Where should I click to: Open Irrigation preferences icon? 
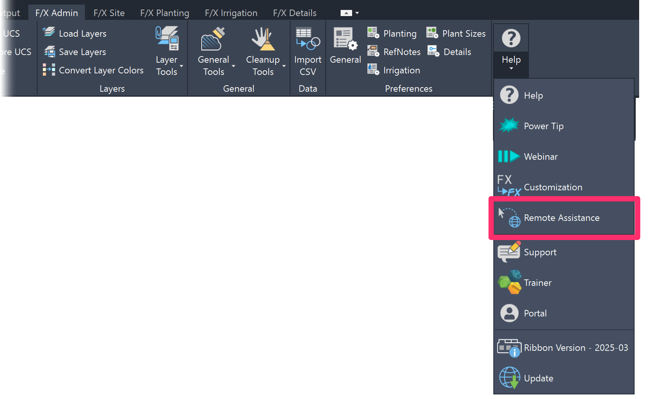coord(373,70)
